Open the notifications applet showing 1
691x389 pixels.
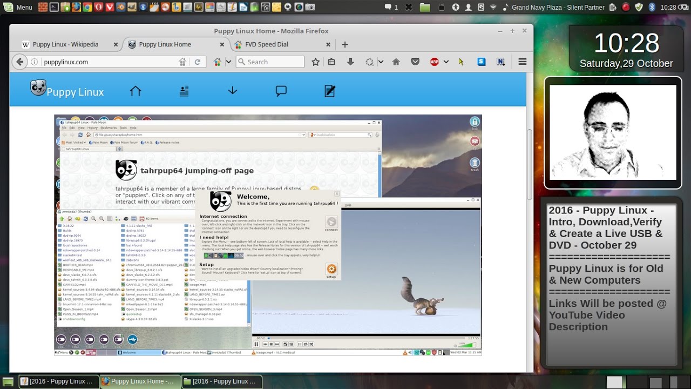(391, 7)
